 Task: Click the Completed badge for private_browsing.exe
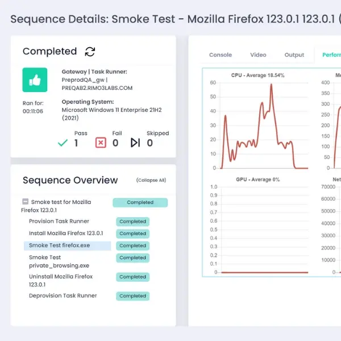point(132,257)
